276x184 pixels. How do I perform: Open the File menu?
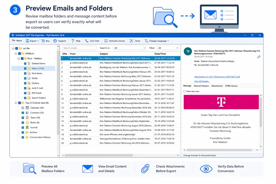(13, 41)
